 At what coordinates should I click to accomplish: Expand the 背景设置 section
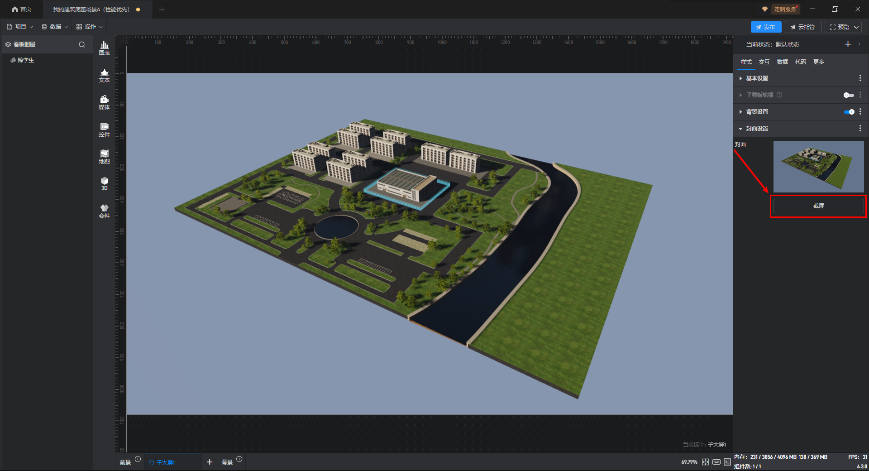pyautogui.click(x=740, y=112)
